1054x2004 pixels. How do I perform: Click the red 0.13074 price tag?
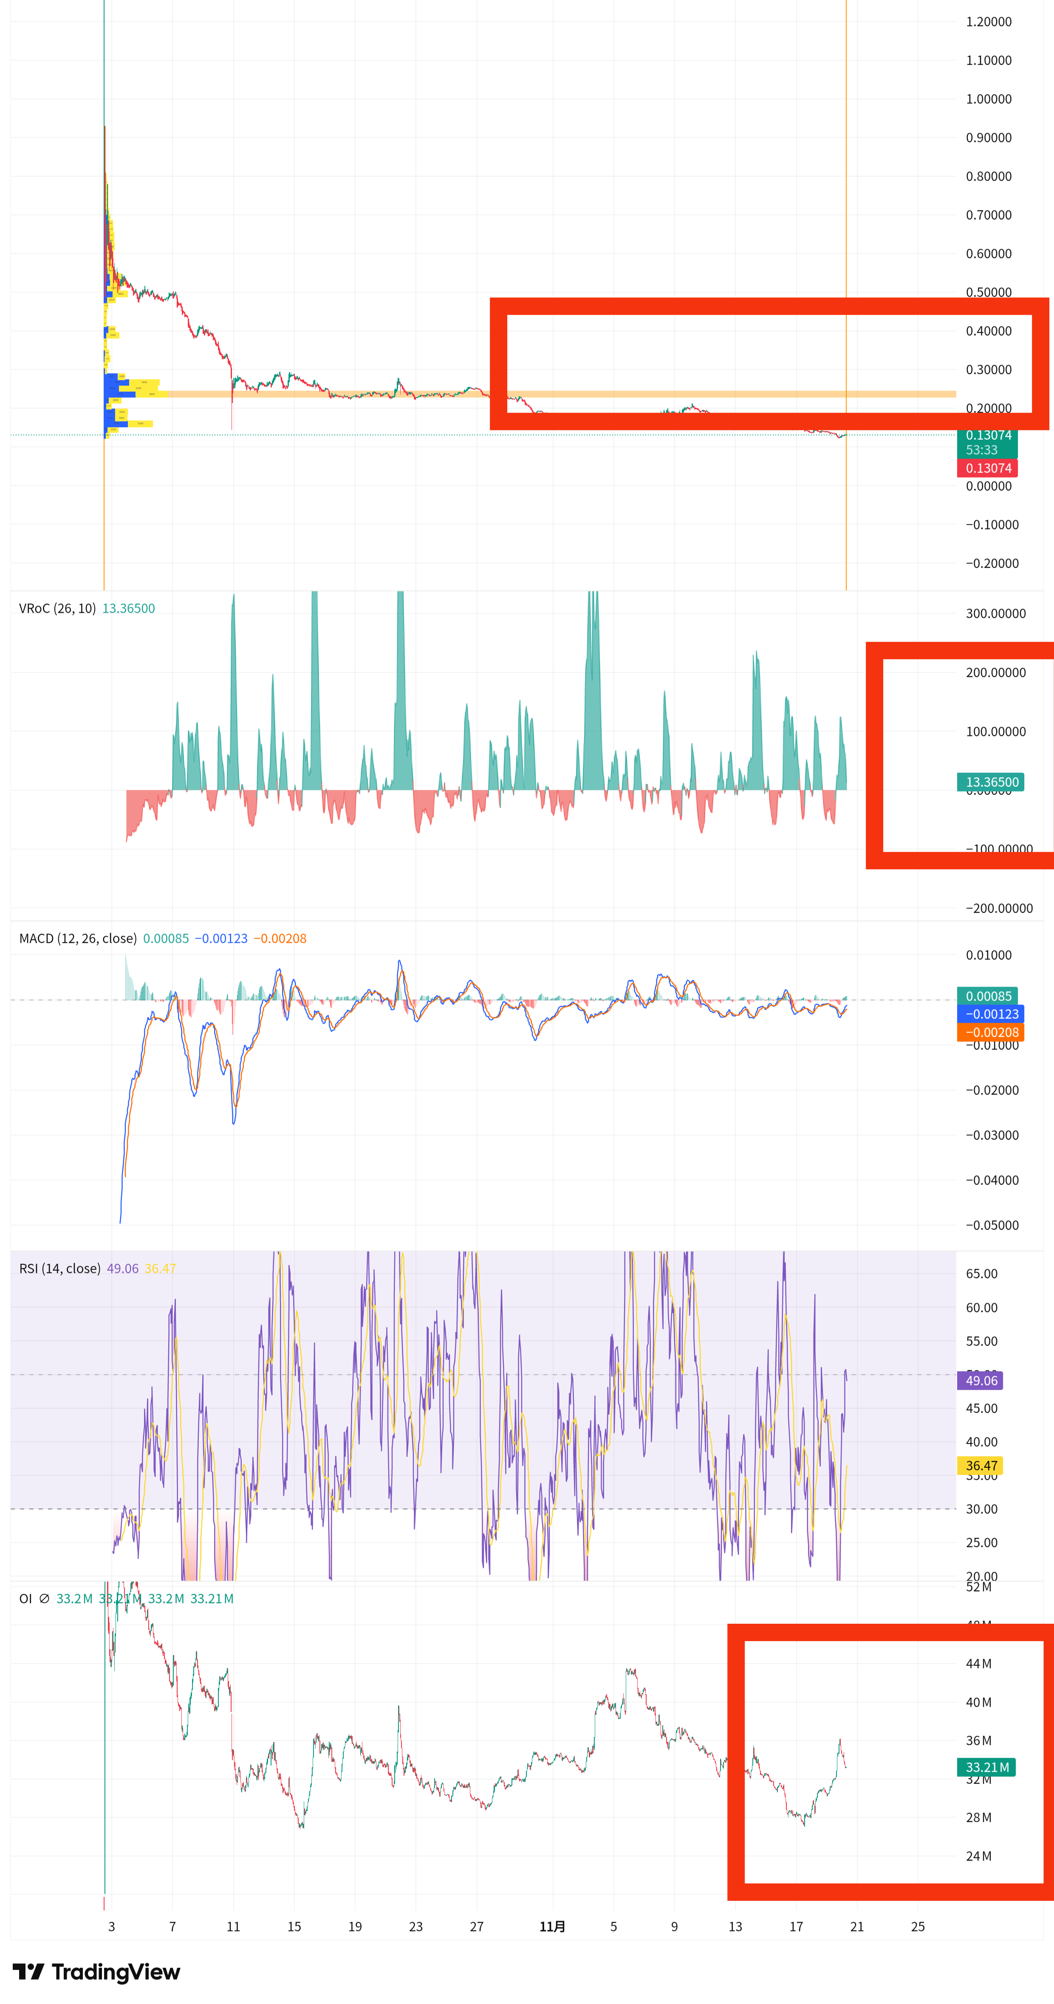coord(987,468)
